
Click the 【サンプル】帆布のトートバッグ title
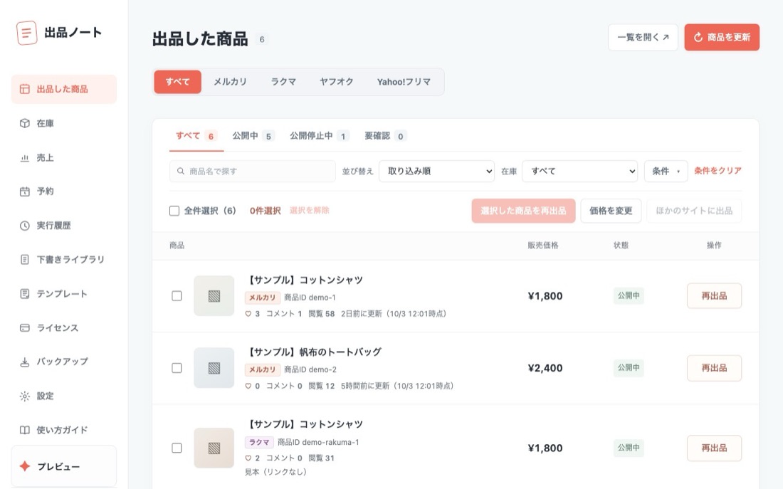[314, 352]
